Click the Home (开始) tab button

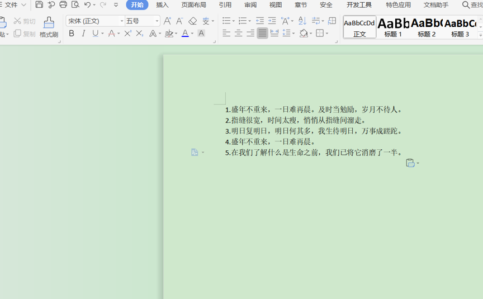point(137,5)
